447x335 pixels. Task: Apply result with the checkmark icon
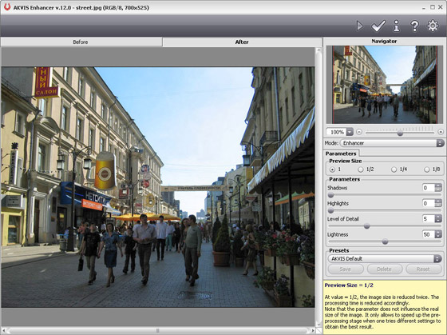(x=378, y=26)
